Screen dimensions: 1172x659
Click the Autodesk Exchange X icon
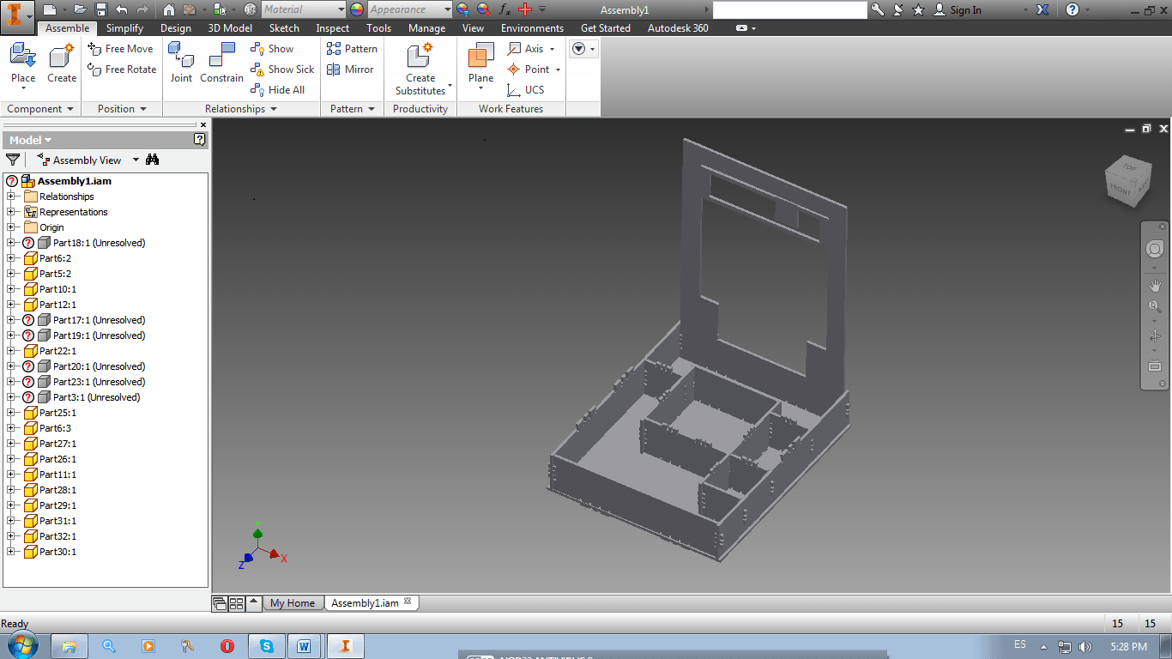click(x=1042, y=9)
